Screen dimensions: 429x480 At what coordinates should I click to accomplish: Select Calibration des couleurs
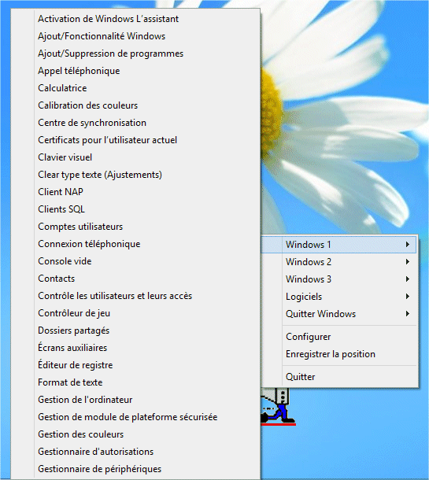(135, 105)
